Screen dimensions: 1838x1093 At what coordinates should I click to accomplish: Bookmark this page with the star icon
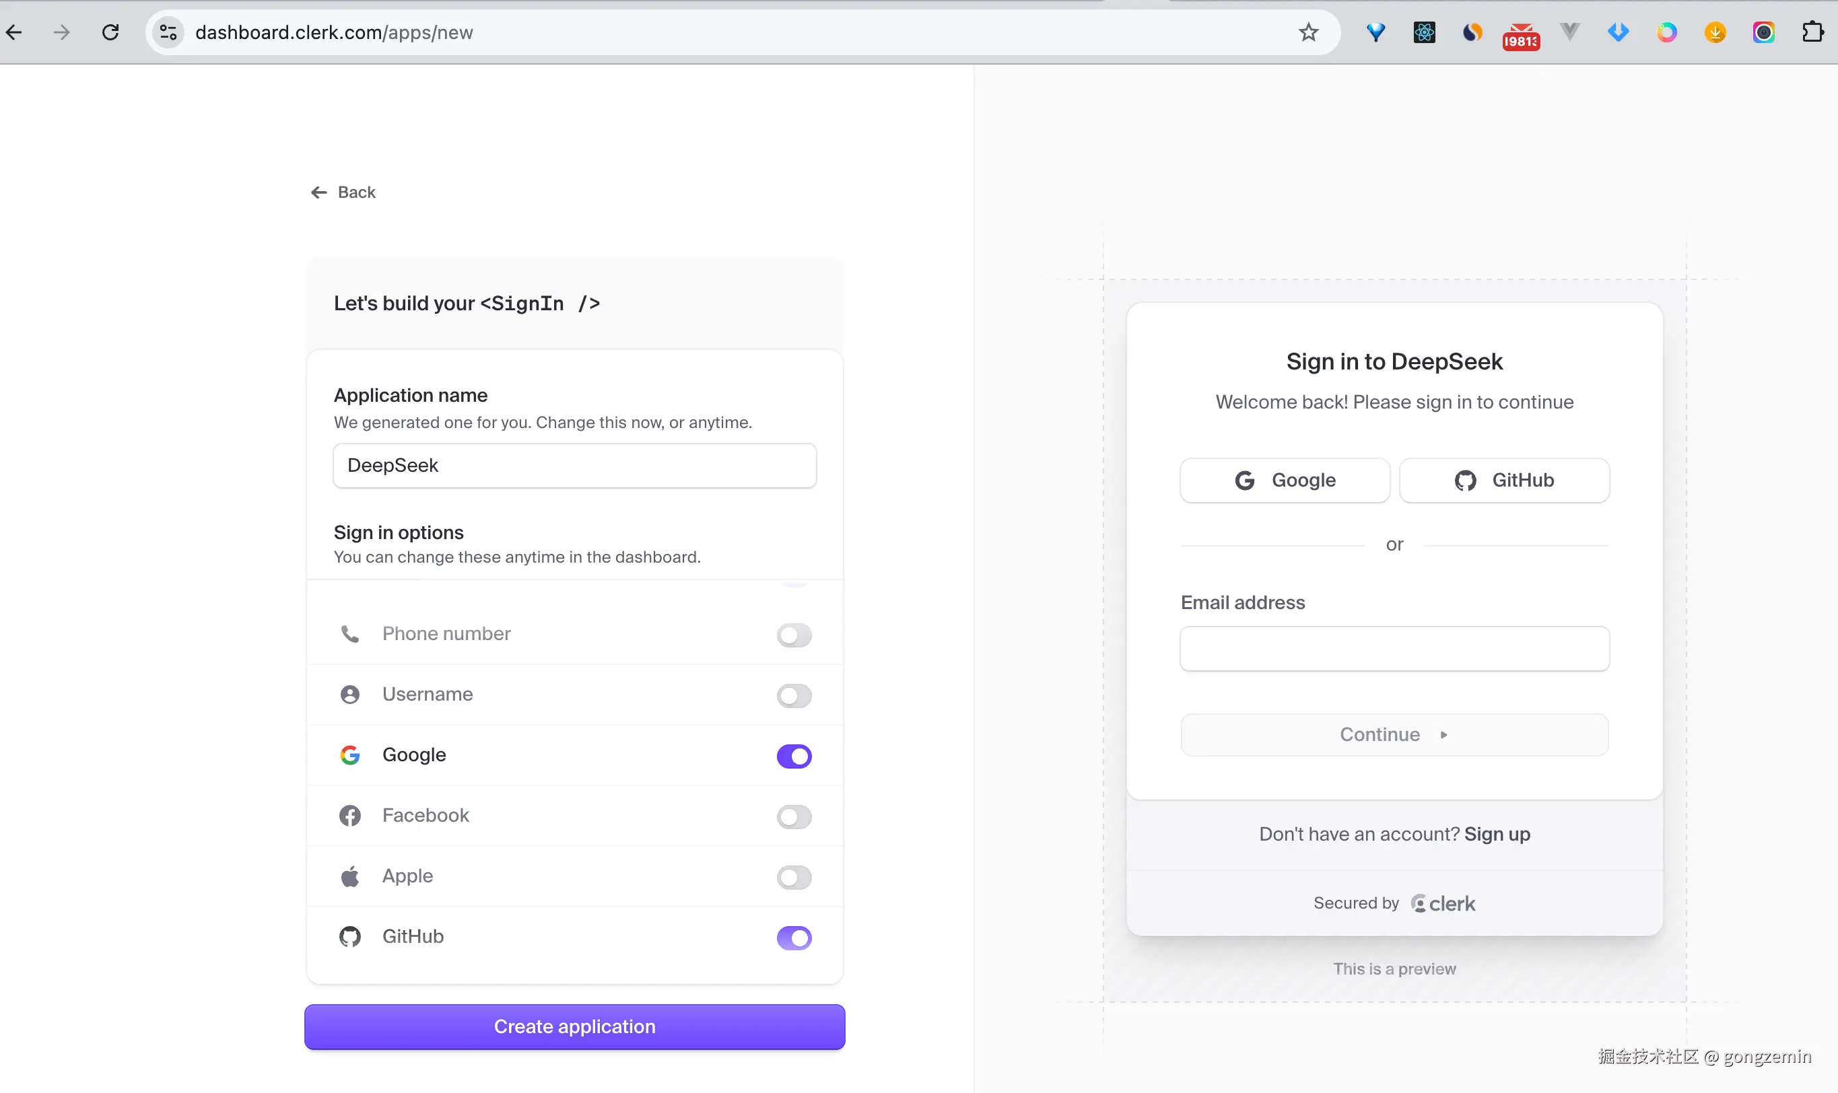(x=1308, y=32)
